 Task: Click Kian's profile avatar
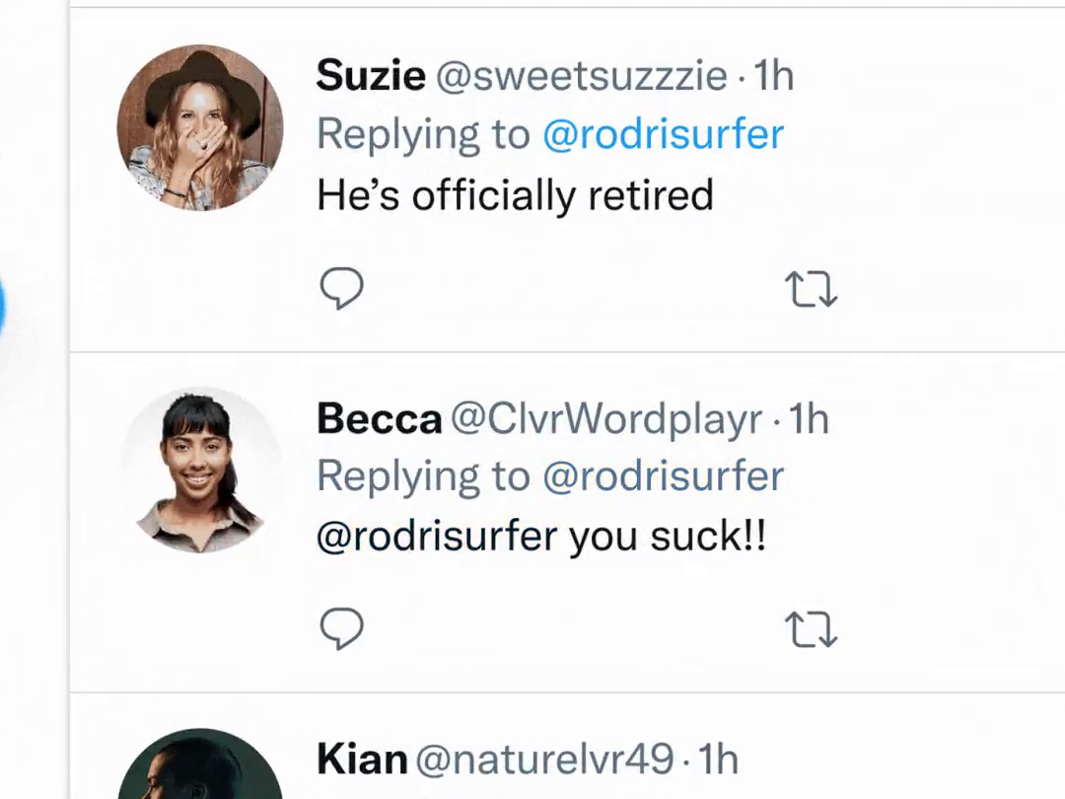pyautogui.click(x=200, y=769)
